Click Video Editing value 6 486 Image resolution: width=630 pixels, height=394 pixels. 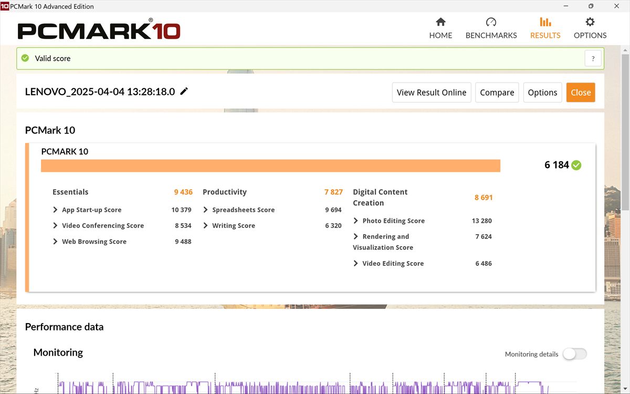(x=484, y=263)
